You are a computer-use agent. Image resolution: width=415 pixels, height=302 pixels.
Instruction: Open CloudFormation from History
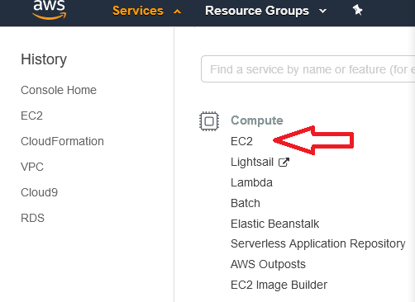tap(62, 141)
